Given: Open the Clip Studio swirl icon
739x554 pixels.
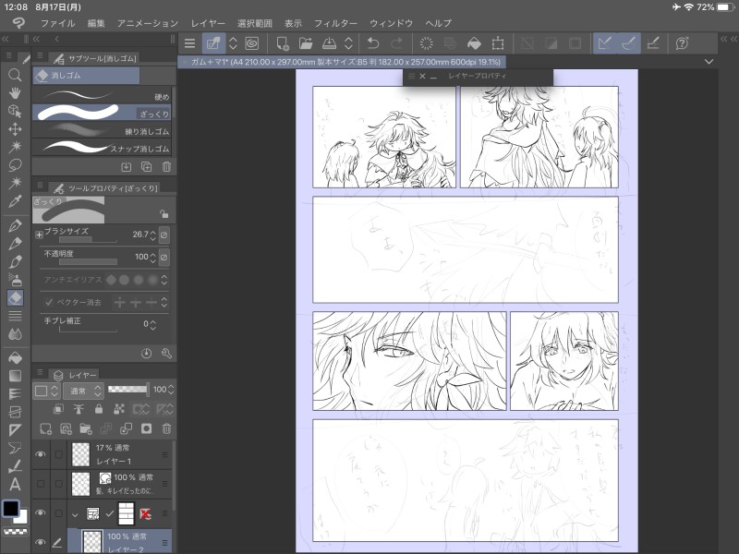Looking at the screenshot, I should (252, 43).
